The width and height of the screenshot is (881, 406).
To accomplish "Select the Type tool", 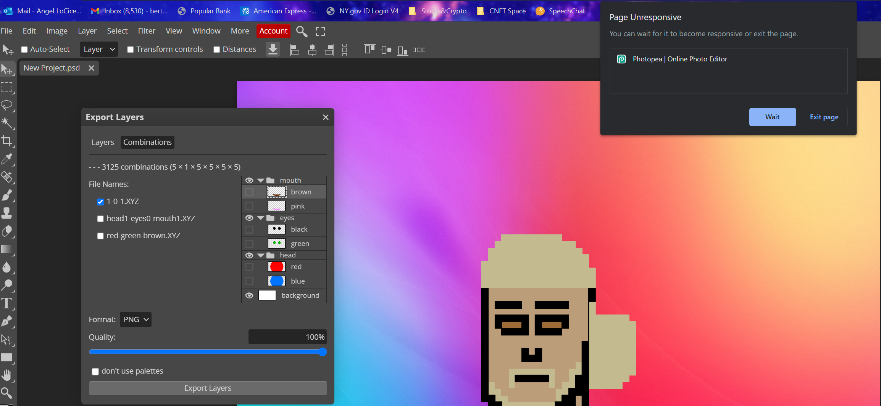I will 7,303.
